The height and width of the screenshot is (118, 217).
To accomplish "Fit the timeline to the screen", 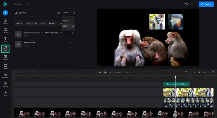I will click(205, 72).
